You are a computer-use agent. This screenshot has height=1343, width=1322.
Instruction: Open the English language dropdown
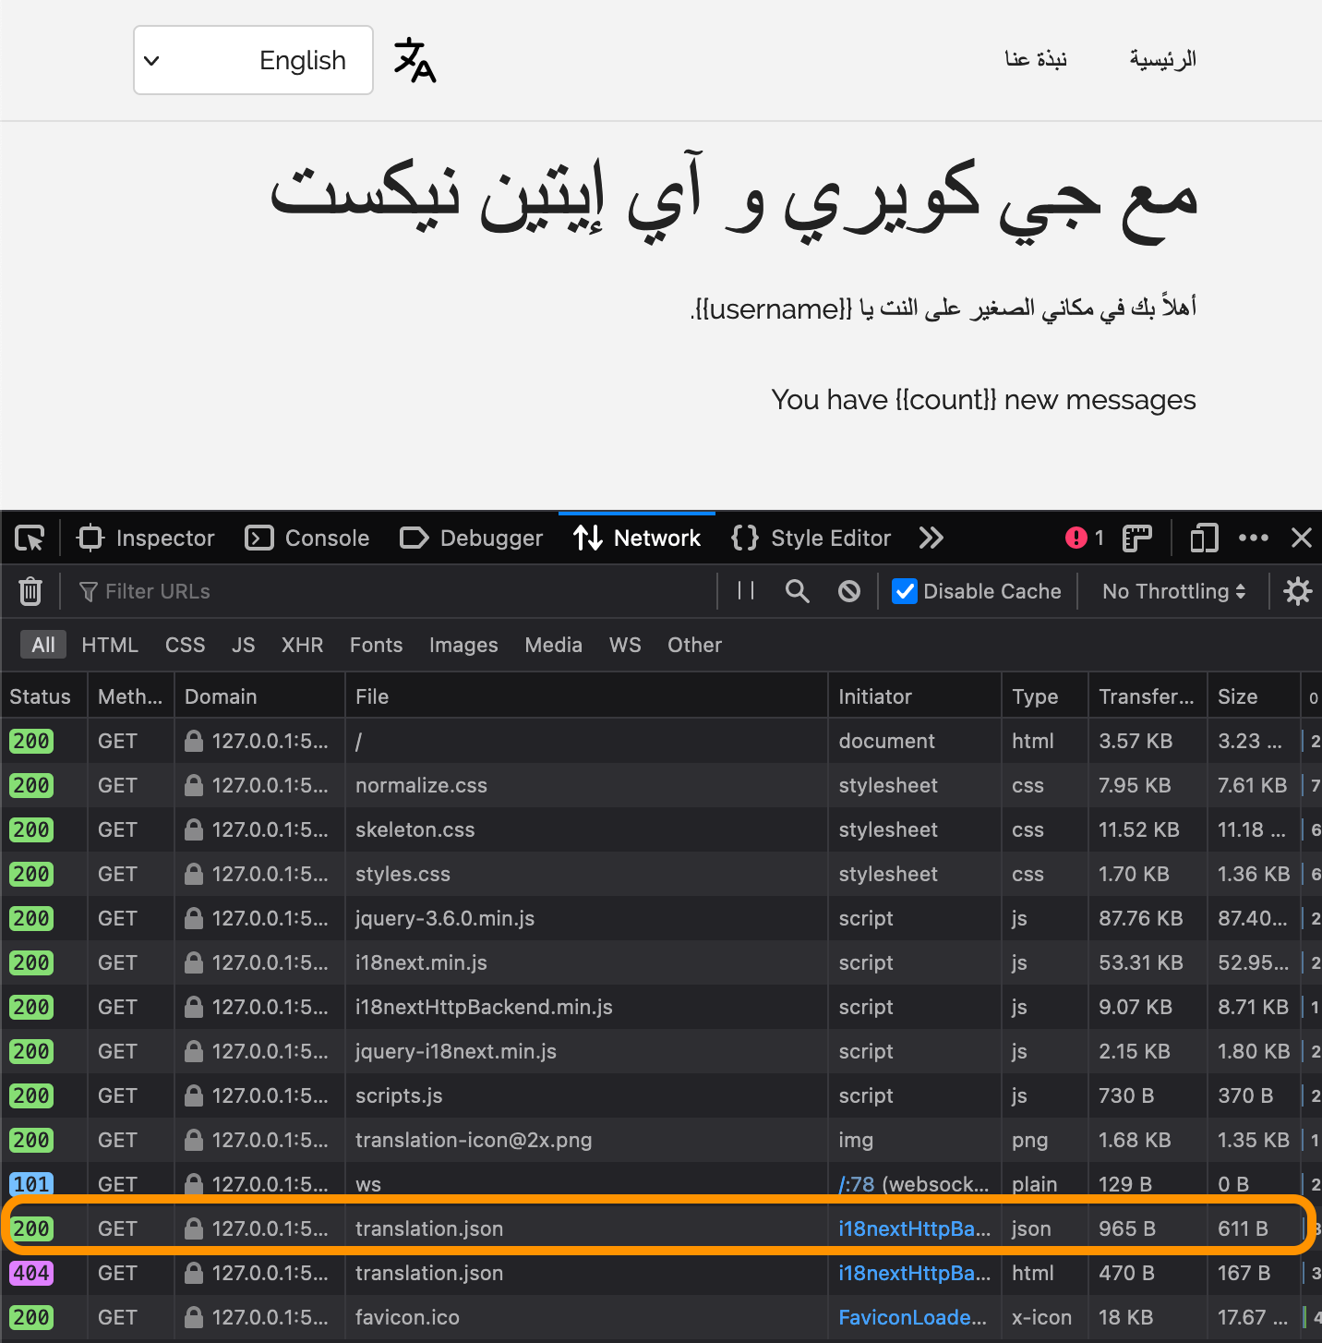252,60
